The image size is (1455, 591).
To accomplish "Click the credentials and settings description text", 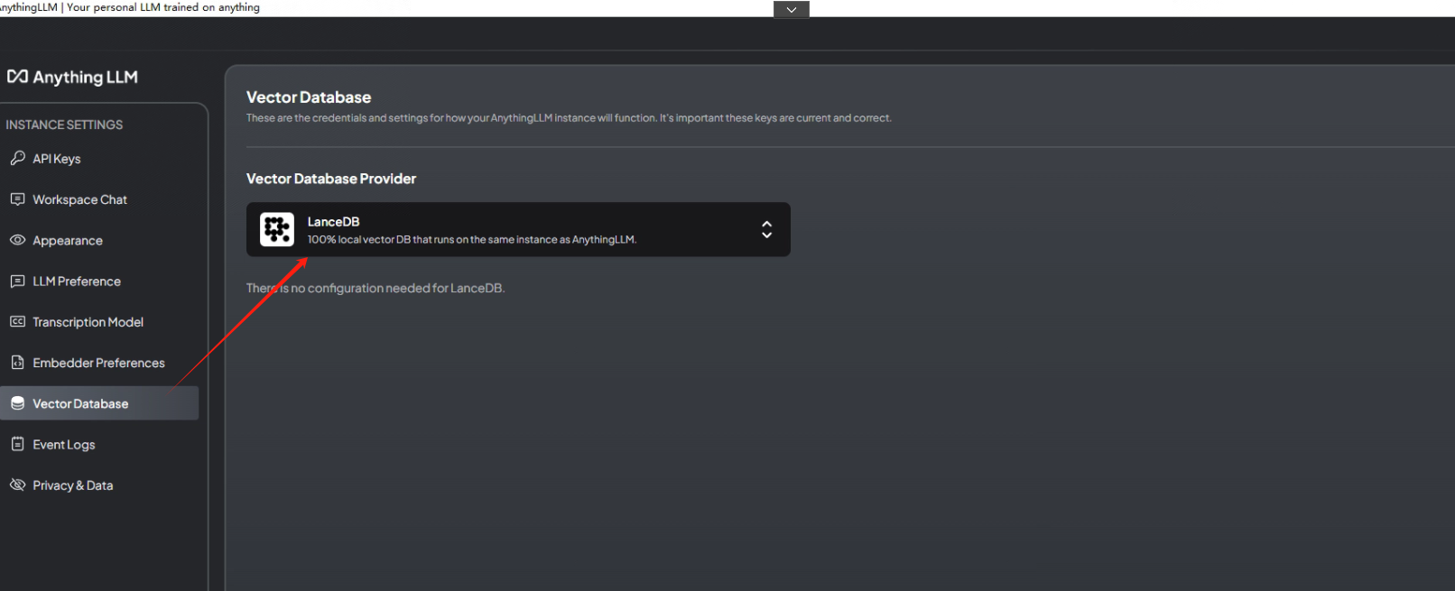I will pos(569,118).
